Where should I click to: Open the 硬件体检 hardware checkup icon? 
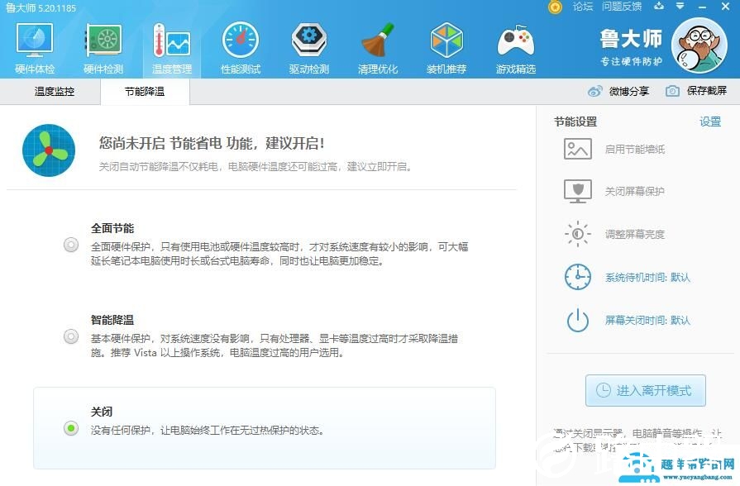tap(35, 40)
